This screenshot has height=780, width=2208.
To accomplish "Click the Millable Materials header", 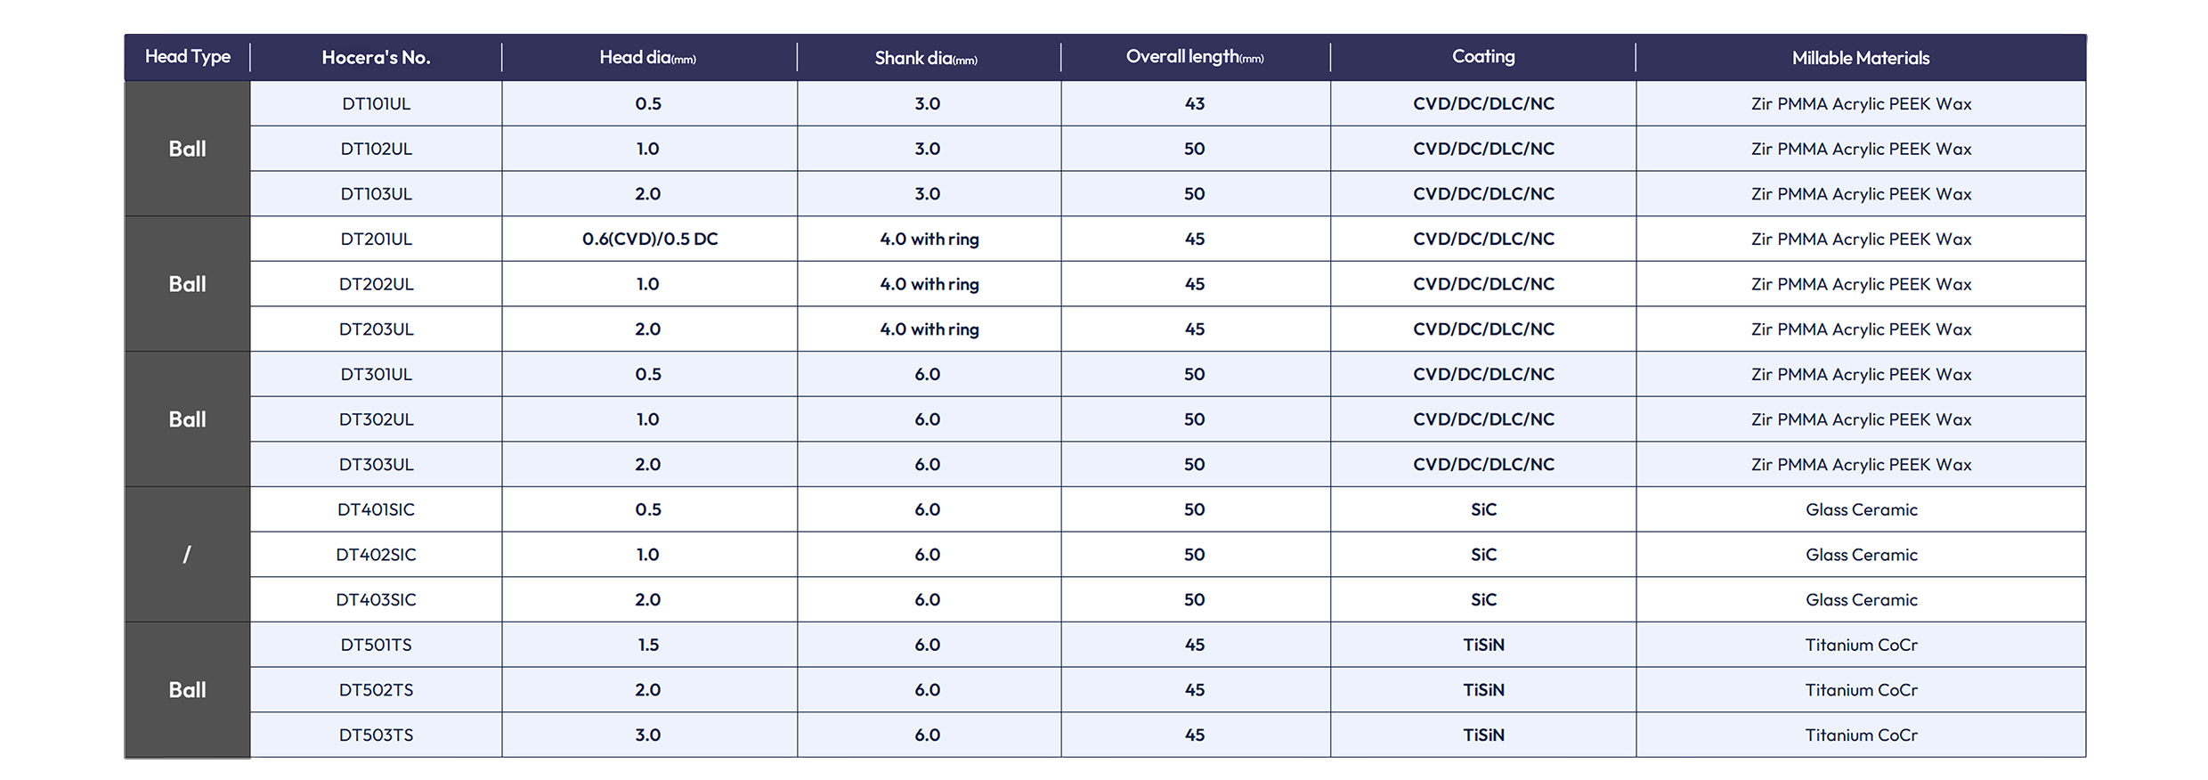I will 1861,58.
